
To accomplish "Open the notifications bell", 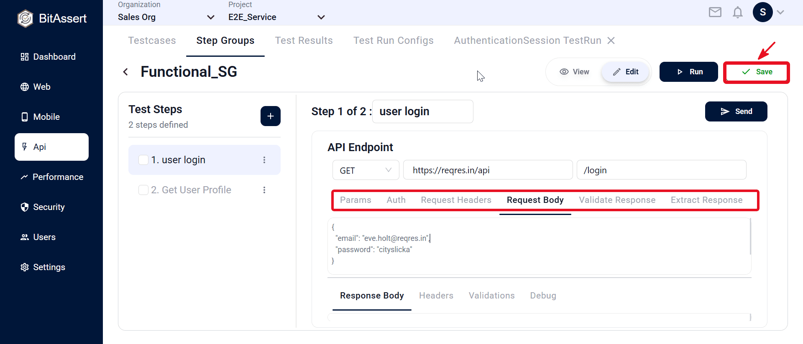I will [738, 13].
